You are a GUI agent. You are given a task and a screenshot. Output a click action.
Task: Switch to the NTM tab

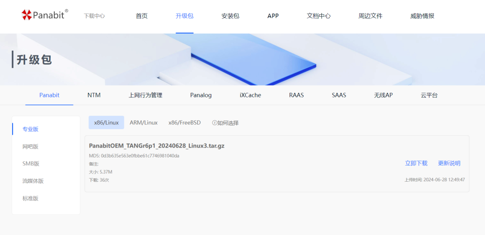click(94, 95)
